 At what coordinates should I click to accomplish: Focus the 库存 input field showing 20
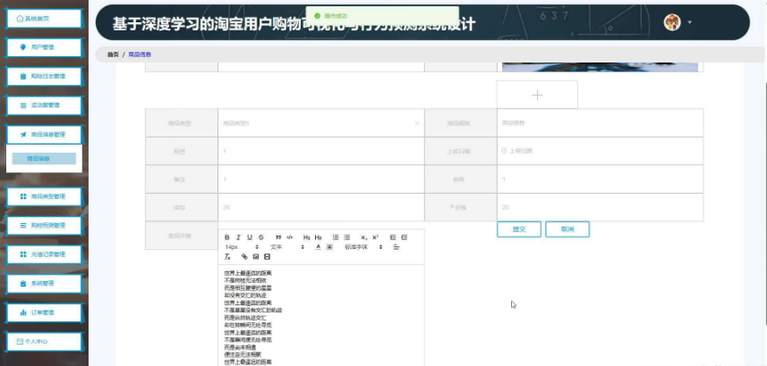coord(321,207)
